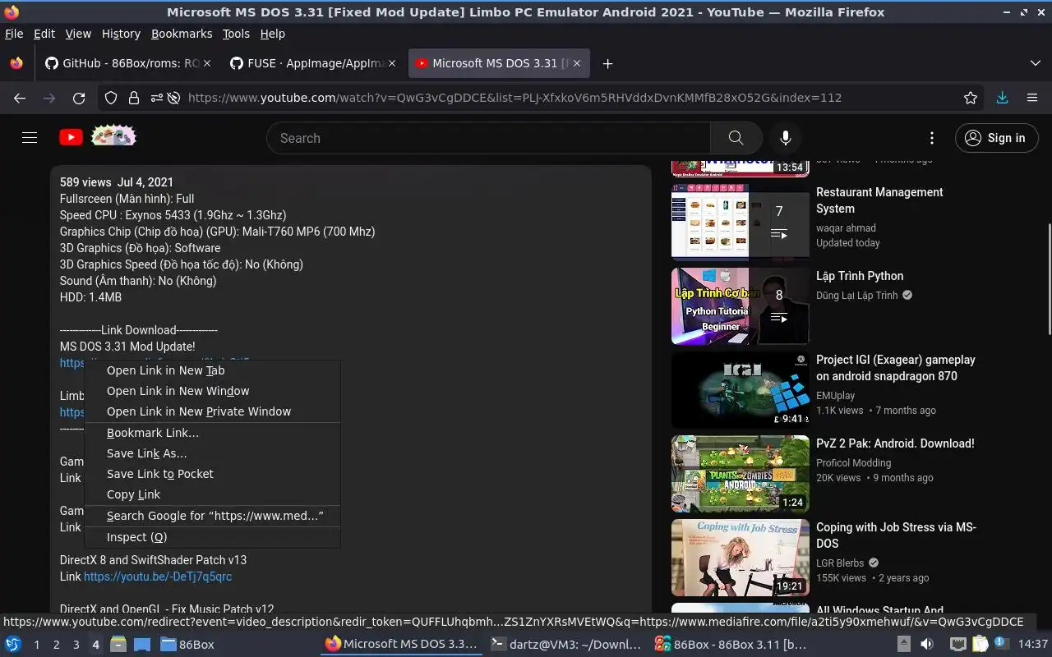Expand the list all tabs chevron
This screenshot has width=1052, height=657.
(1035, 63)
